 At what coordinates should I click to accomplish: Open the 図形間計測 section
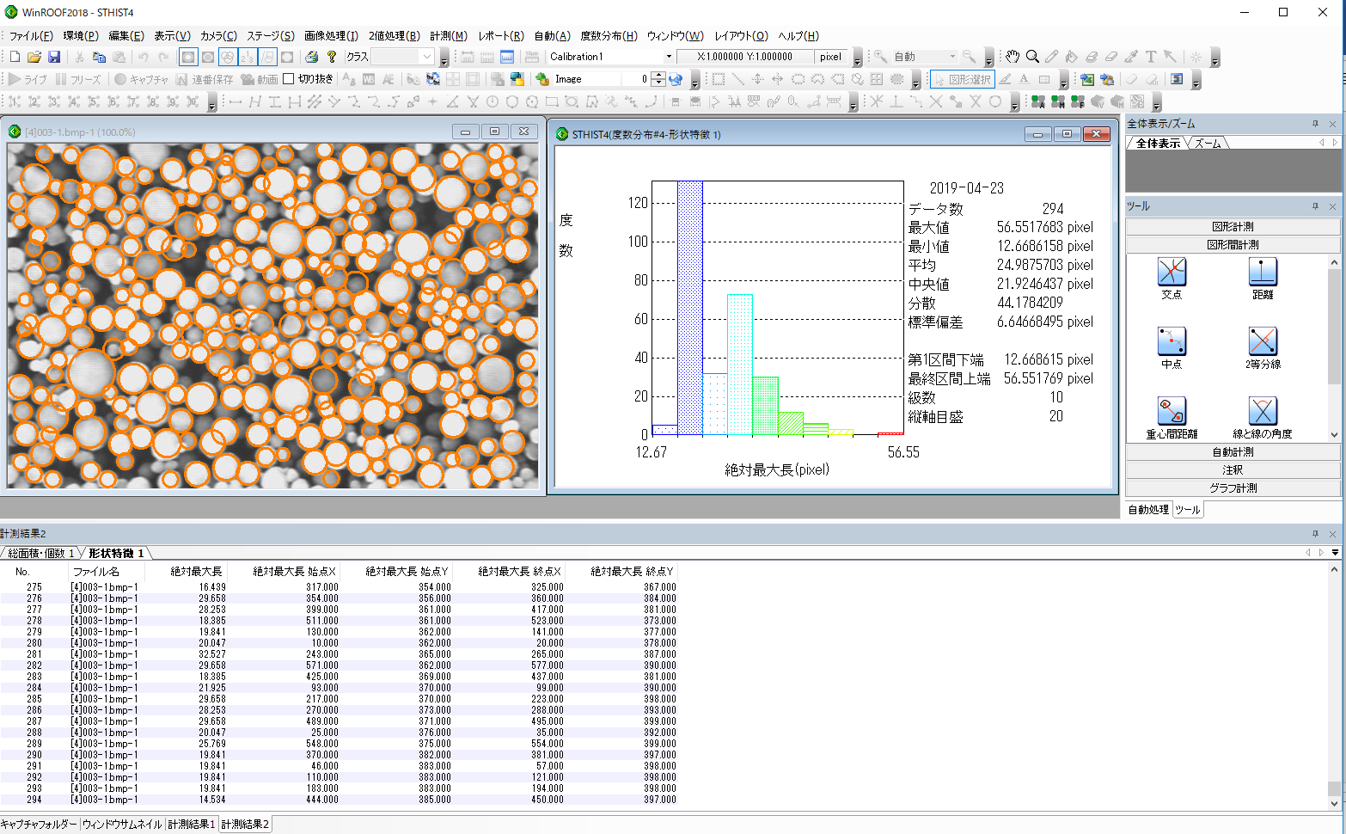point(1233,245)
